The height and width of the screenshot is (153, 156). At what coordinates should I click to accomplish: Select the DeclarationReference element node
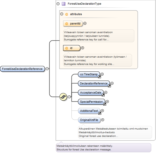tap(94, 83)
